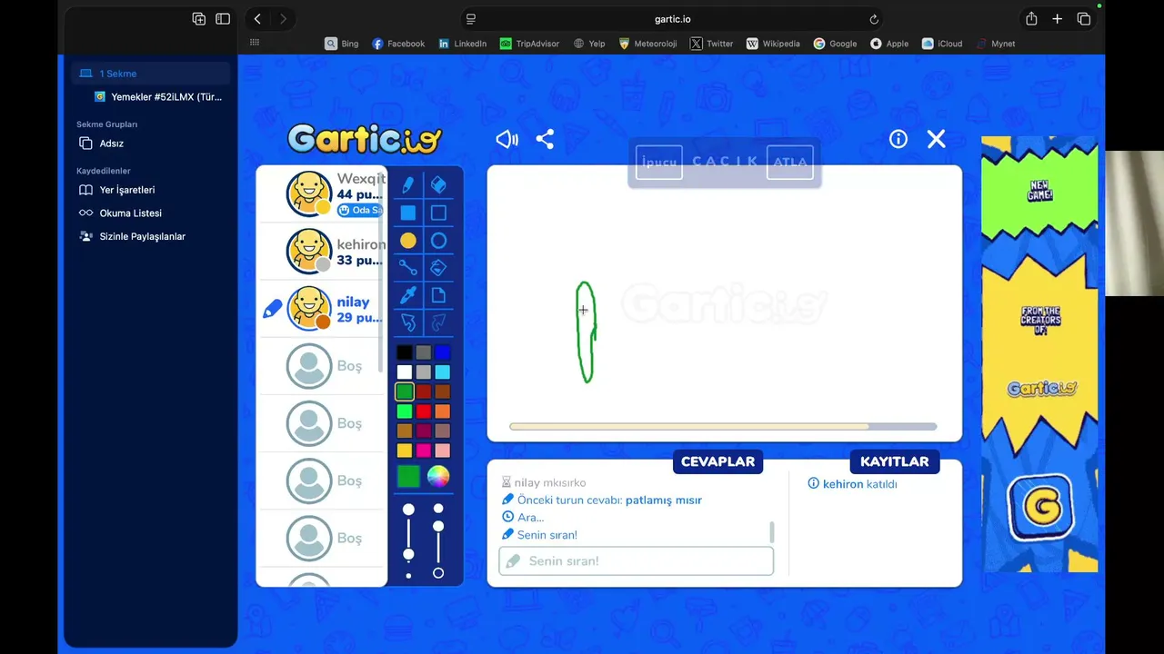
Task: Click the Safari back arrow
Action: pyautogui.click(x=258, y=19)
